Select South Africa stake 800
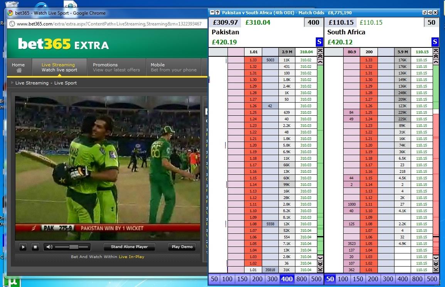The height and width of the screenshot is (287, 445). click(417, 279)
